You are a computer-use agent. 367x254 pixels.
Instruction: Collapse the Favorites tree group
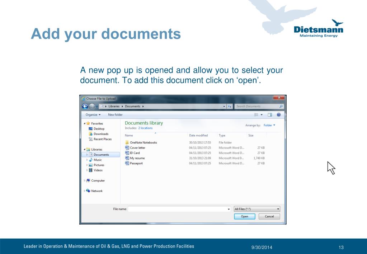click(85, 123)
